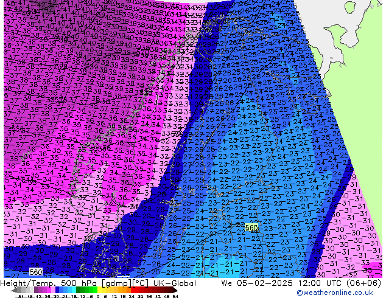The width and height of the screenshot is (386, 298).
Task: Click the dark green legend swatch at -12
Action: [79, 290]
